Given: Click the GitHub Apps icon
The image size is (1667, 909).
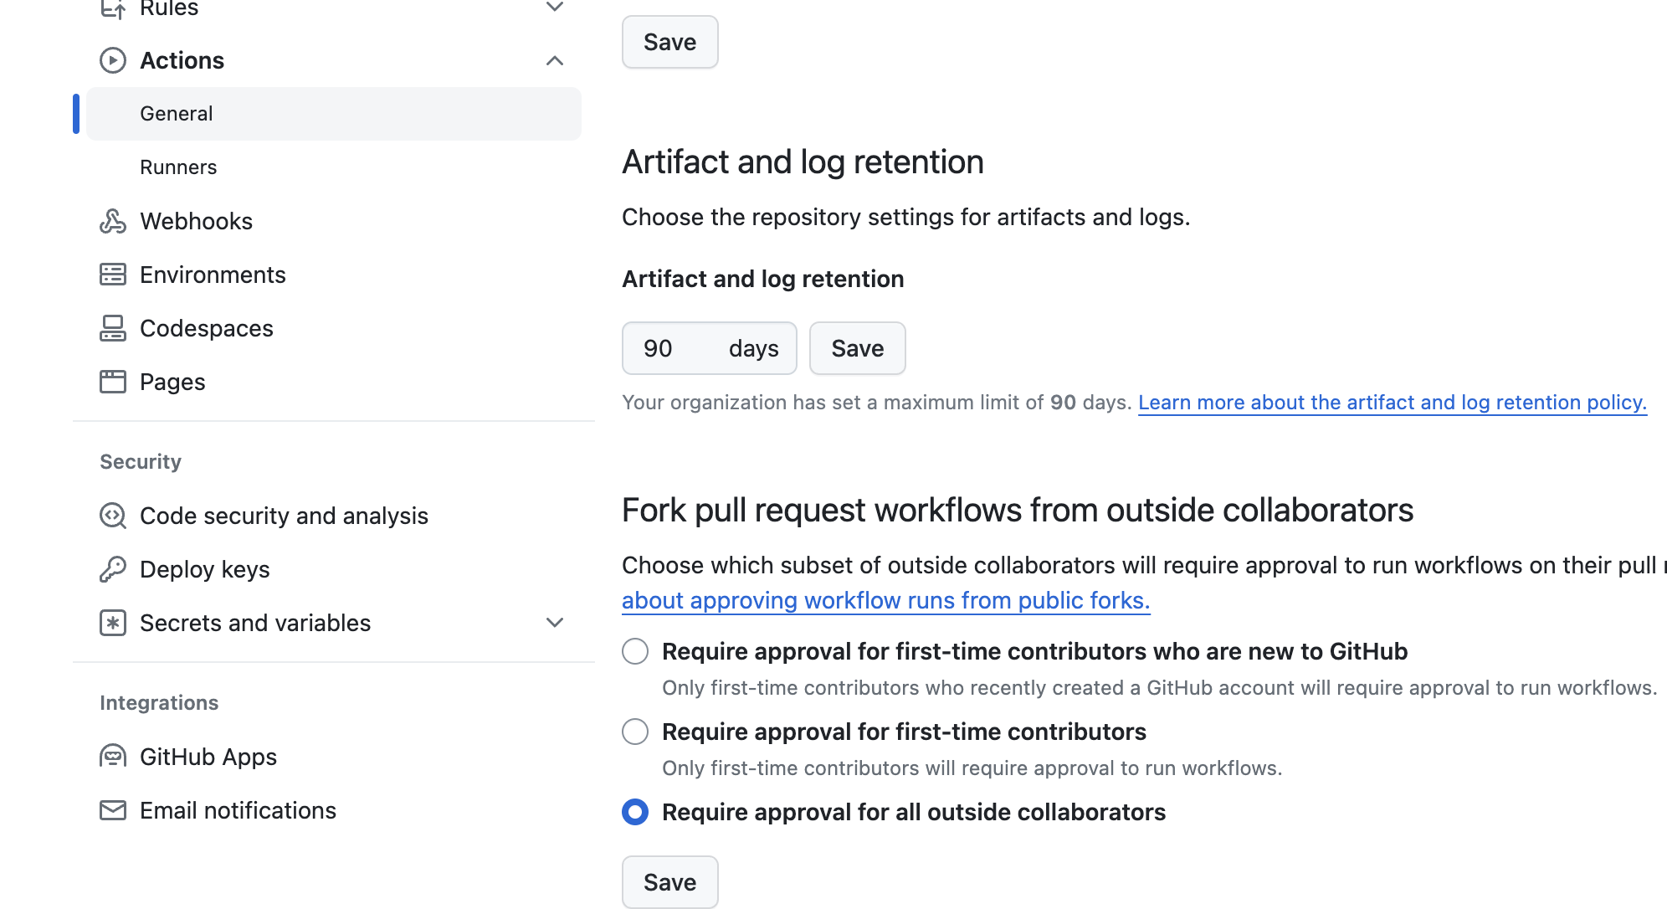Looking at the screenshot, I should pyautogui.click(x=113, y=757).
